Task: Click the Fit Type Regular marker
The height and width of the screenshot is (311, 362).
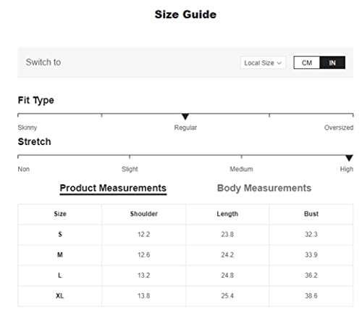Action: click(x=185, y=117)
